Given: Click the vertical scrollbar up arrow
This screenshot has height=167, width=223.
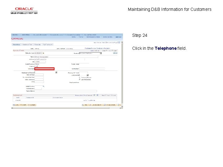Looking at the screenshot, I should tap(122, 42).
